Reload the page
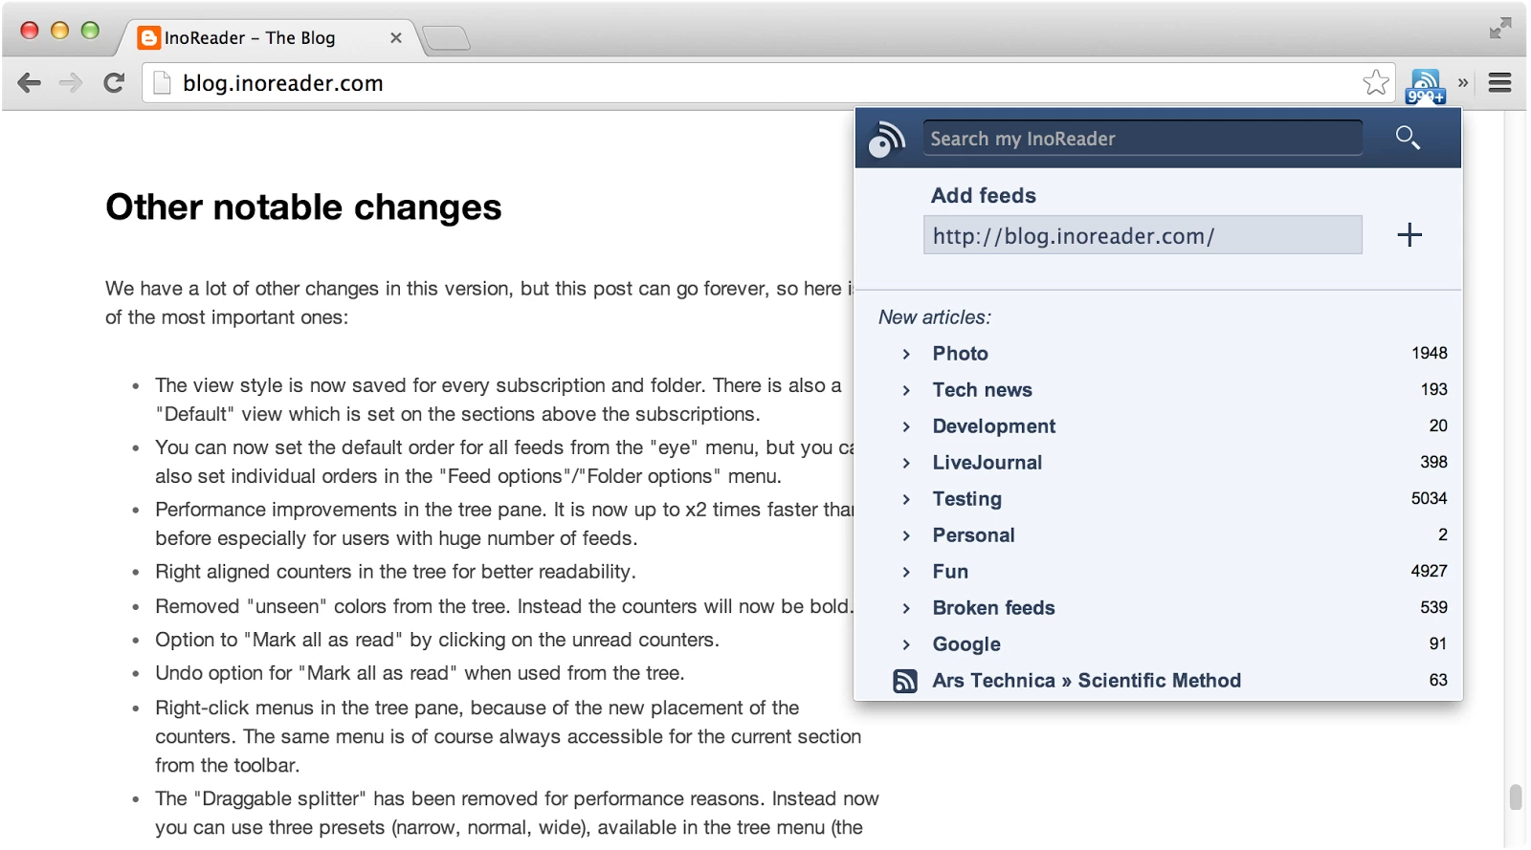Viewport: 1531px width, 850px height. (x=114, y=83)
